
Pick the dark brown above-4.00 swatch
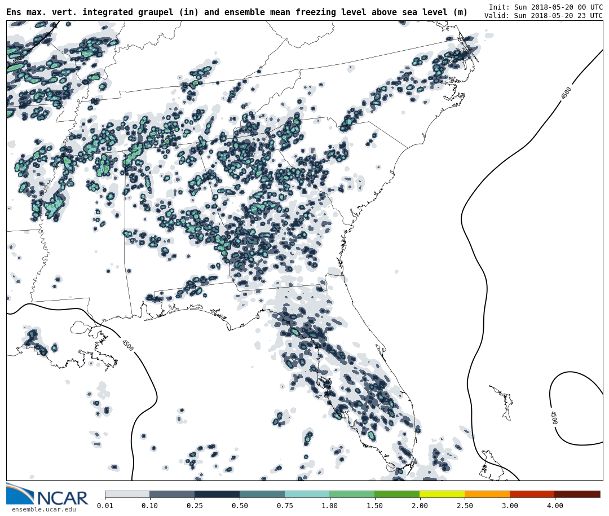[577, 494]
